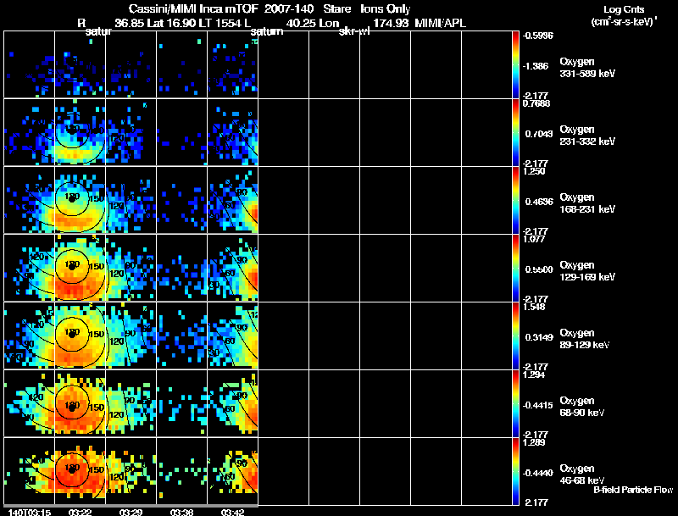Click the 'MIMI/APL' credit text

coord(441,23)
